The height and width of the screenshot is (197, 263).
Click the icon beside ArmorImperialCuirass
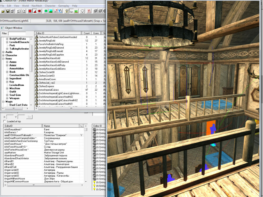(x=37, y=90)
